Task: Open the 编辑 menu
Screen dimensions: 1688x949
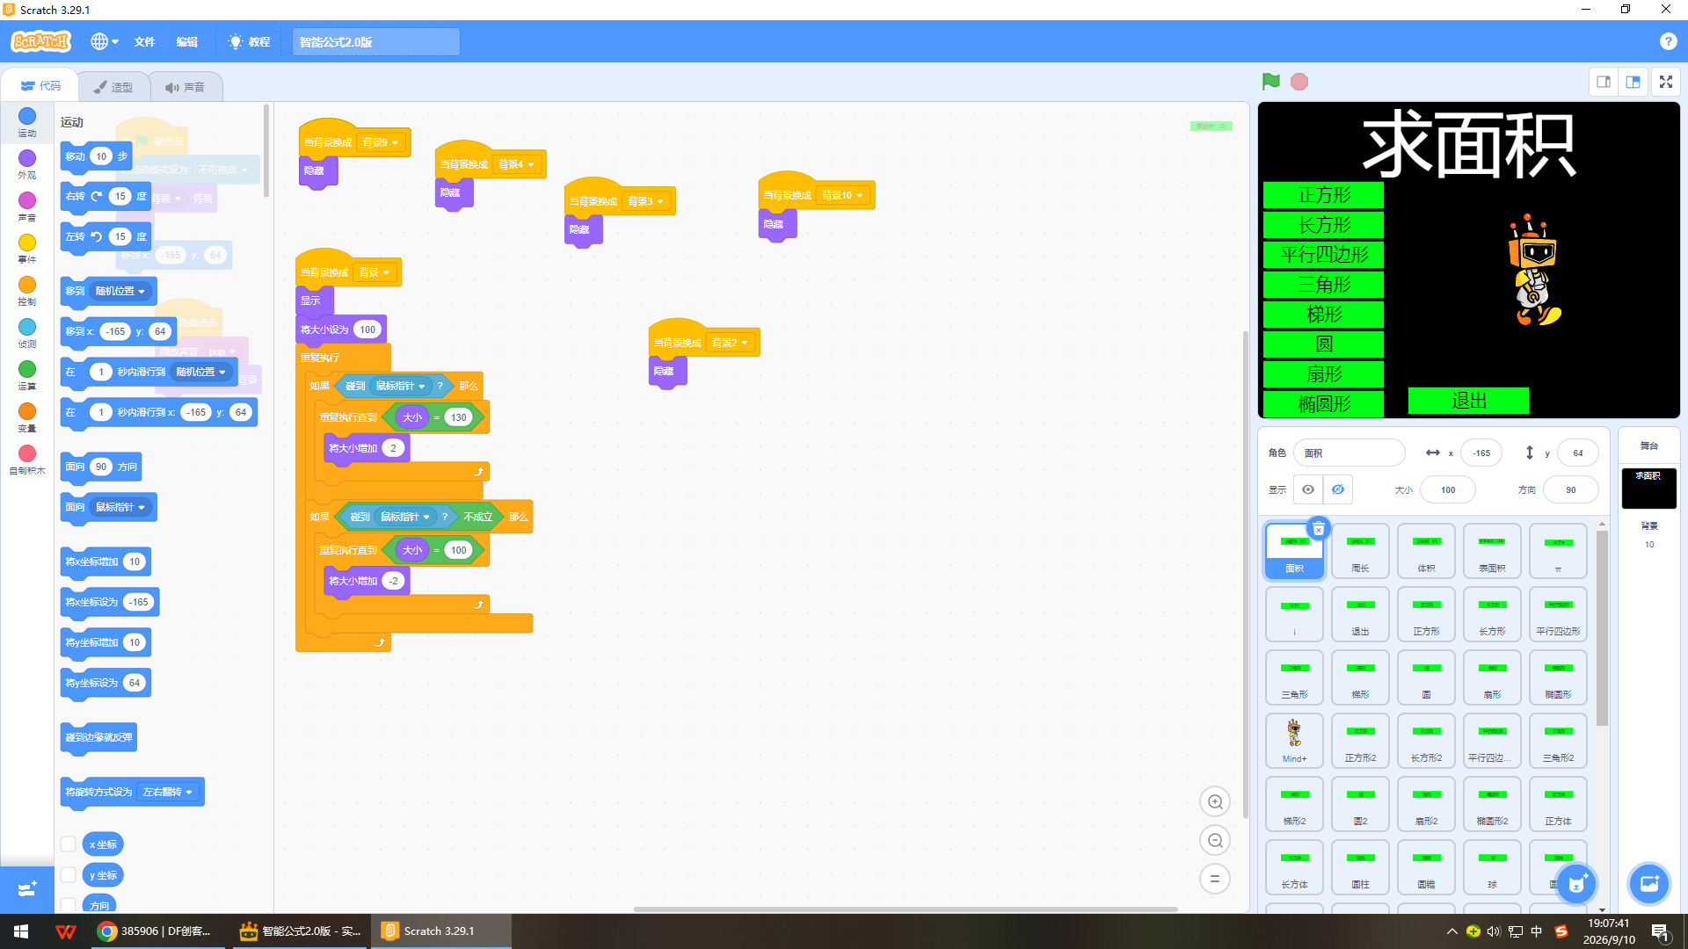Action: [186, 41]
